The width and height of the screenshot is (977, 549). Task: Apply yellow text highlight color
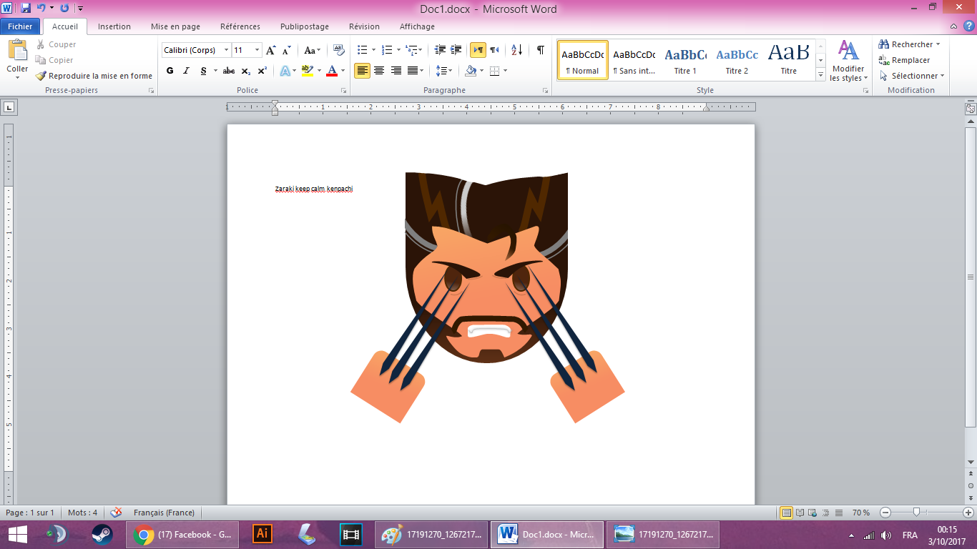click(307, 71)
